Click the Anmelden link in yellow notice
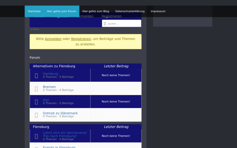The image size is (237, 148). 53,39
